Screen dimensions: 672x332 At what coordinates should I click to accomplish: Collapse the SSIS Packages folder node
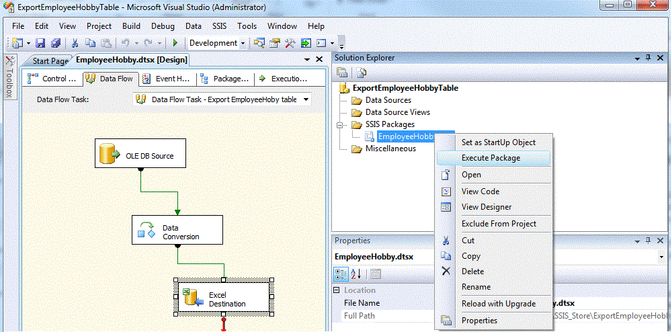coord(341,125)
